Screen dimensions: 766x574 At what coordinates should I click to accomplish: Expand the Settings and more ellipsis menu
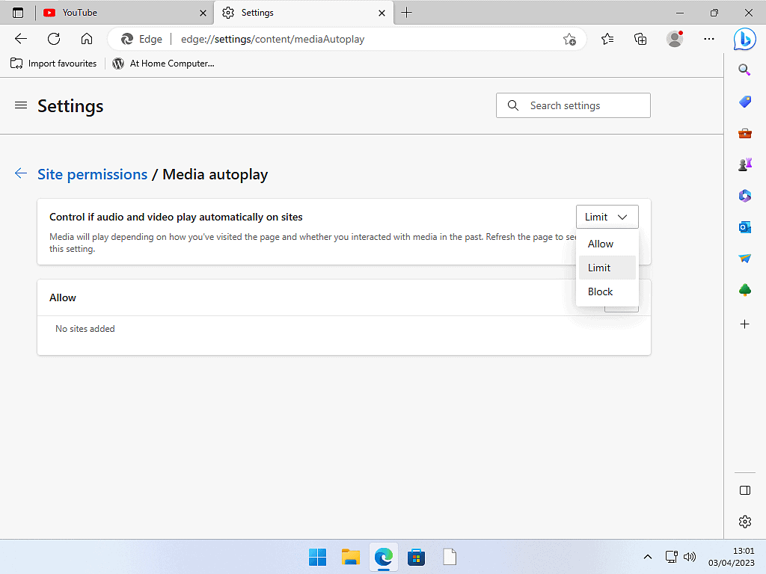709,39
